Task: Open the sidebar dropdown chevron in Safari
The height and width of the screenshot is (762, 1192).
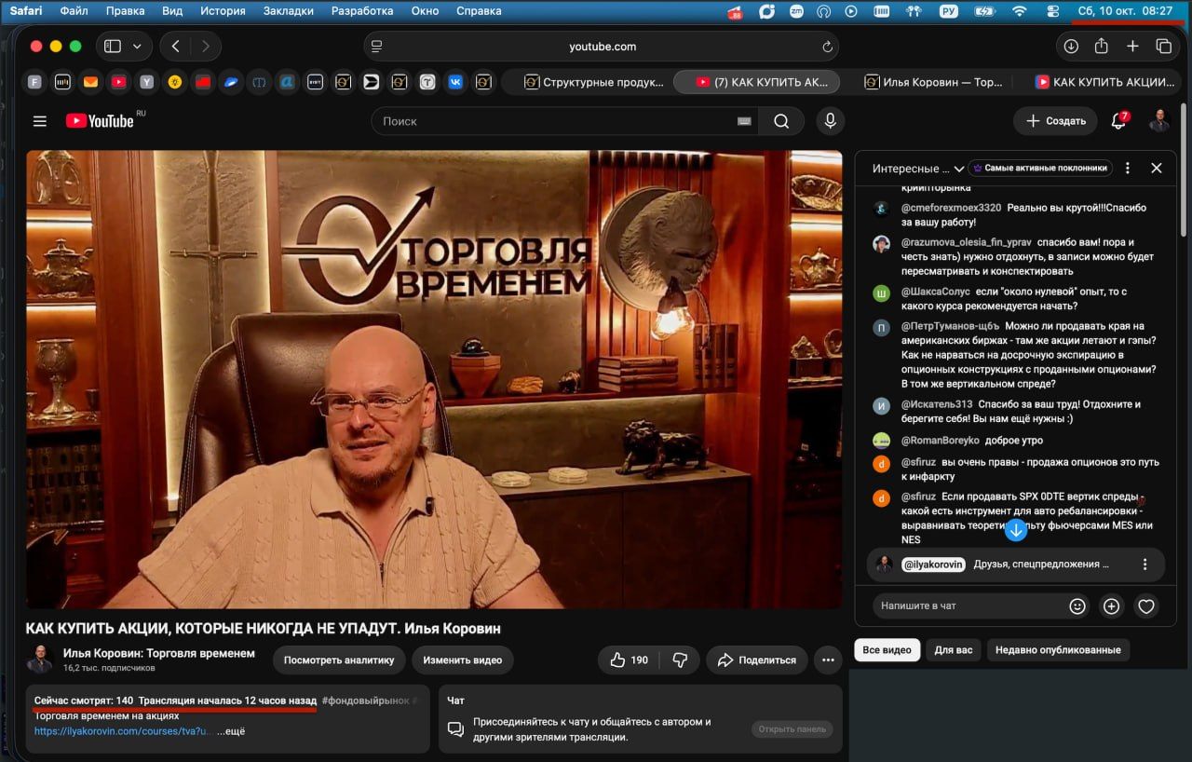Action: [x=137, y=47]
